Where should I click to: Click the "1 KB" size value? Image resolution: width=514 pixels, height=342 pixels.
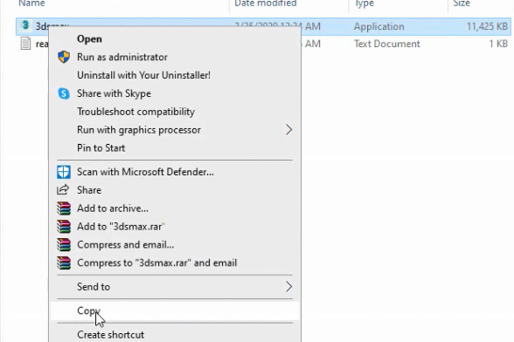coord(498,44)
